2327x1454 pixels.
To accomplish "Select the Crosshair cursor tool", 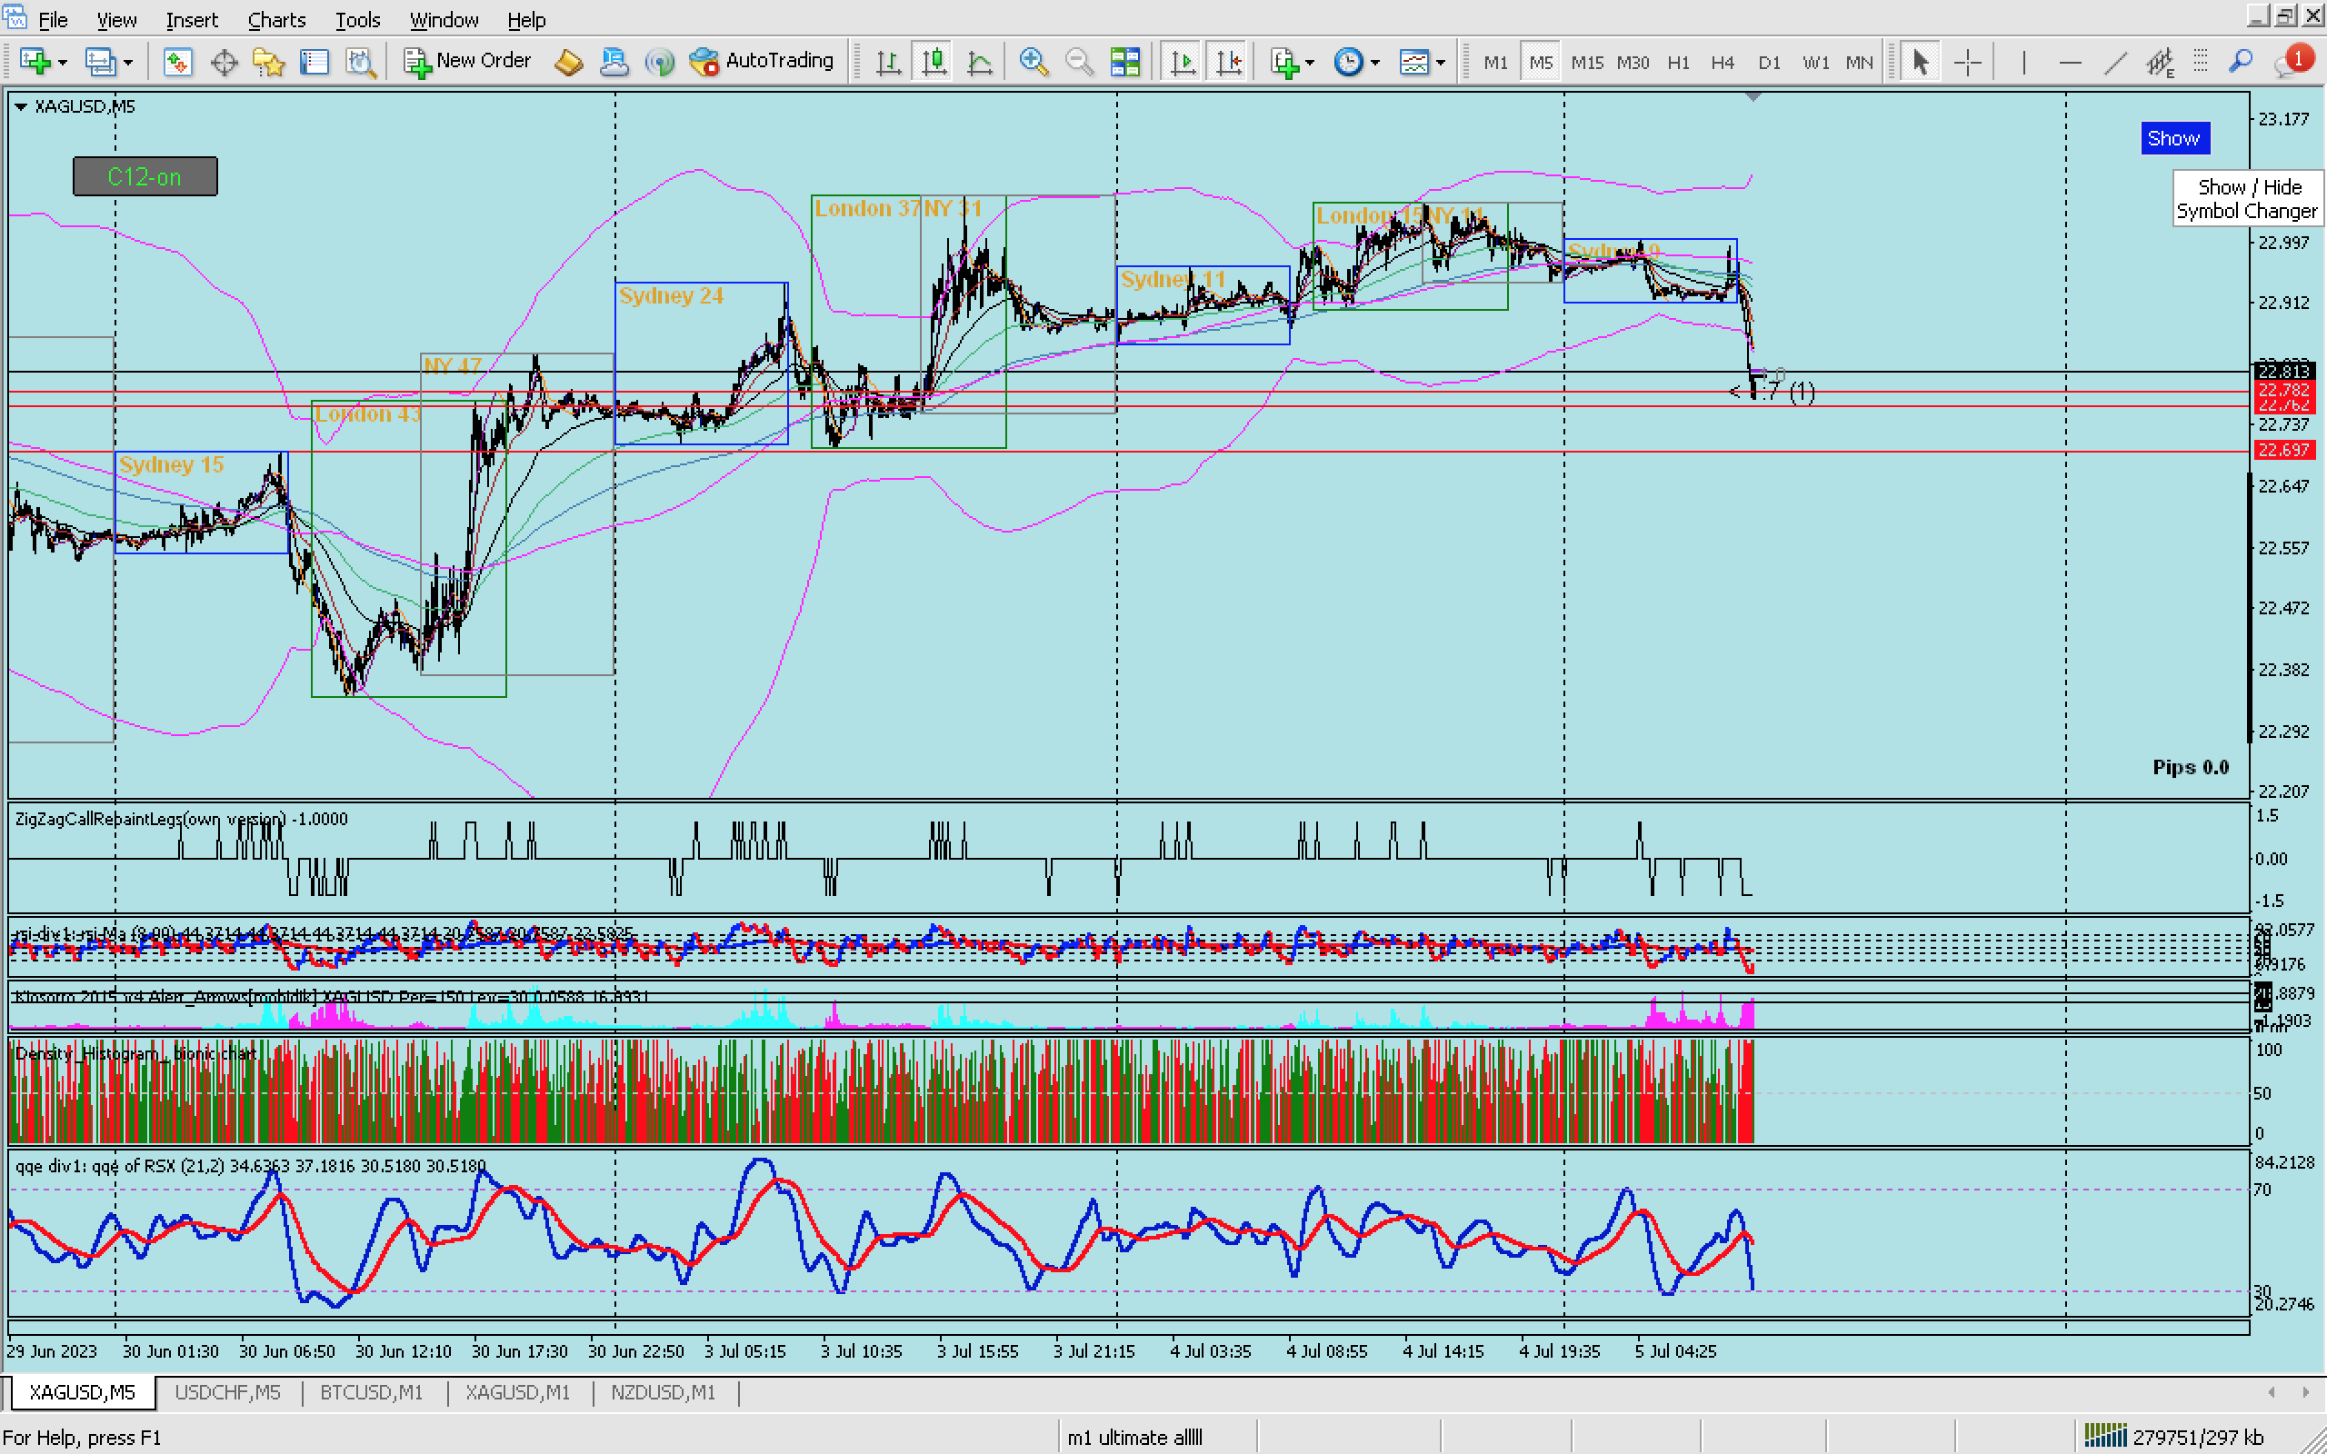I will pos(1967,63).
